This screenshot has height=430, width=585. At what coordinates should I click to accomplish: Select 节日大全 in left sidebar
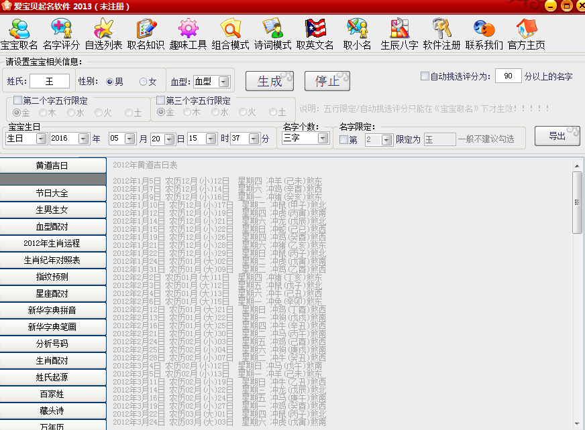(53, 193)
